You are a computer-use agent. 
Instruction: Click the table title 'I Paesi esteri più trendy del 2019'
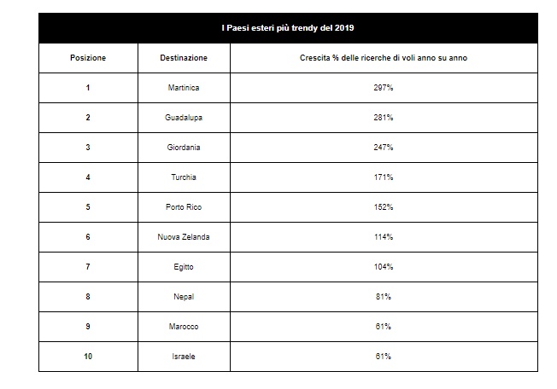(x=288, y=28)
